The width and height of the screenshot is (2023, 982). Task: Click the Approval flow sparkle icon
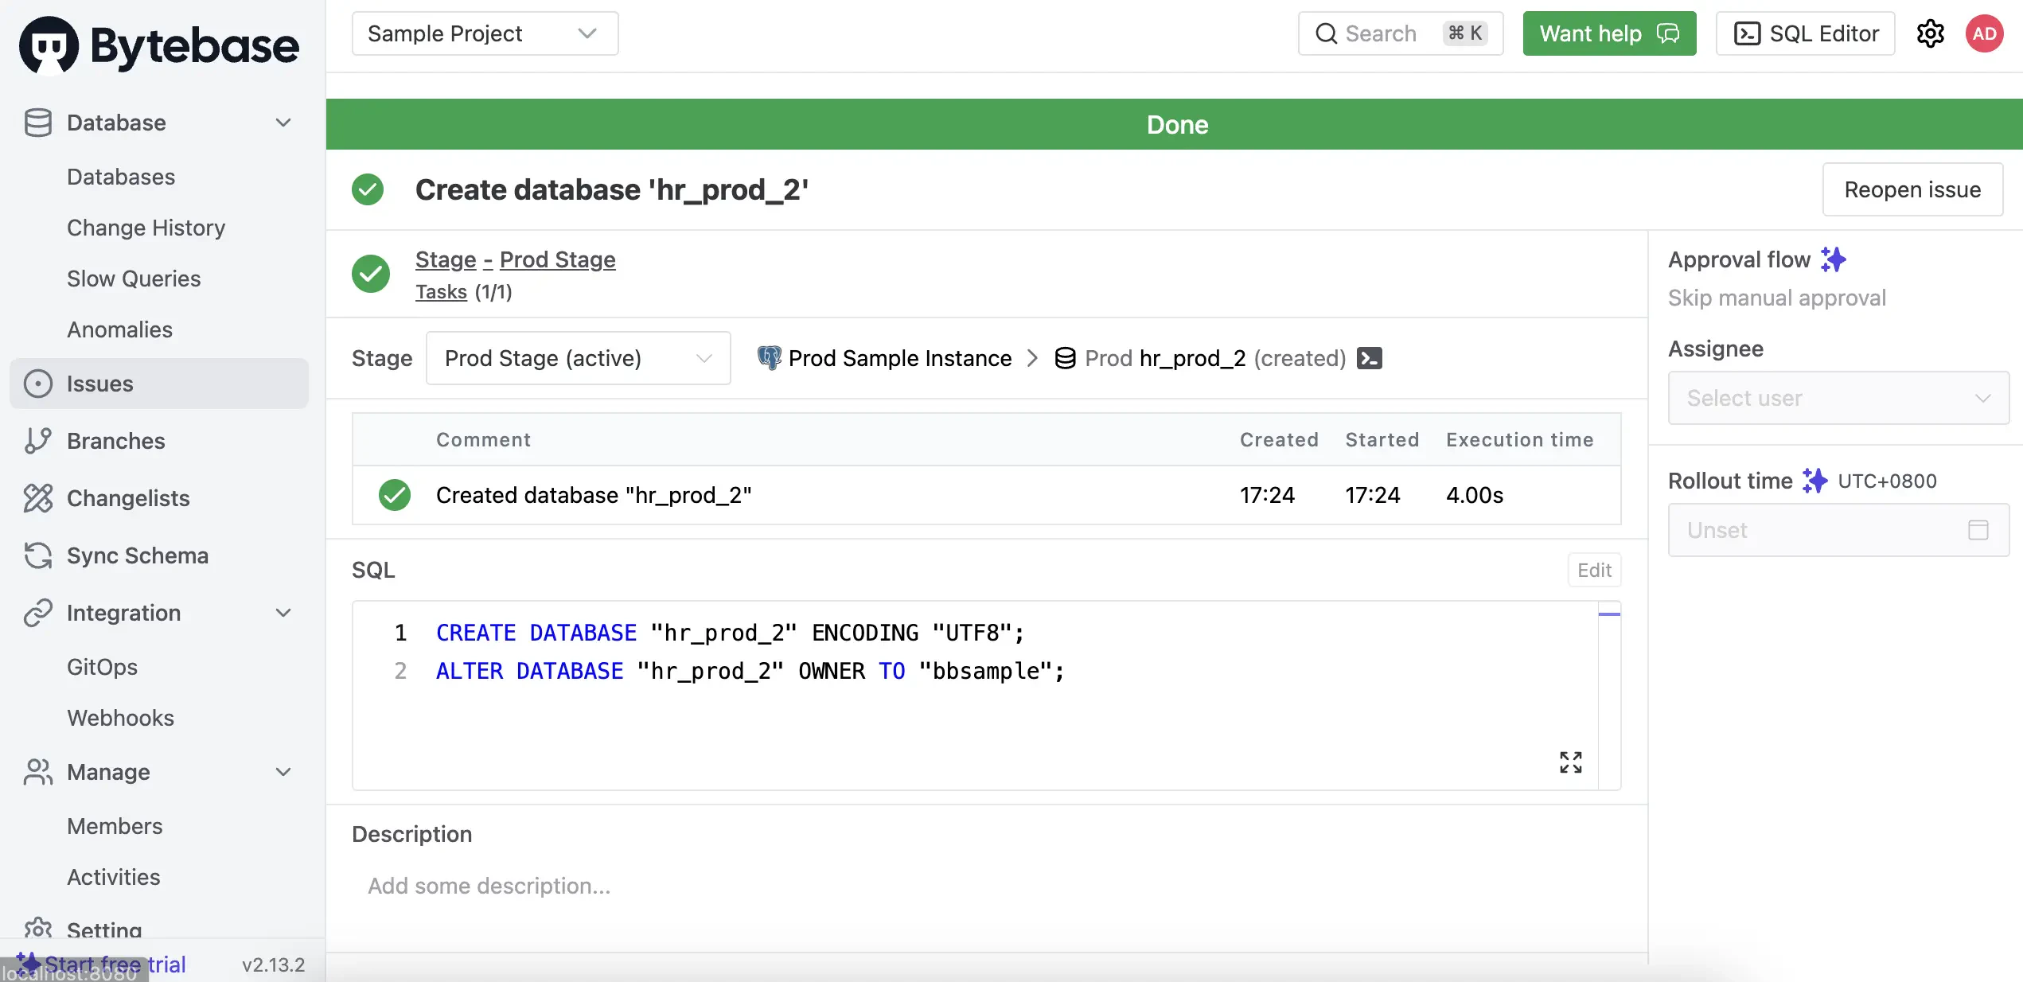(1834, 259)
